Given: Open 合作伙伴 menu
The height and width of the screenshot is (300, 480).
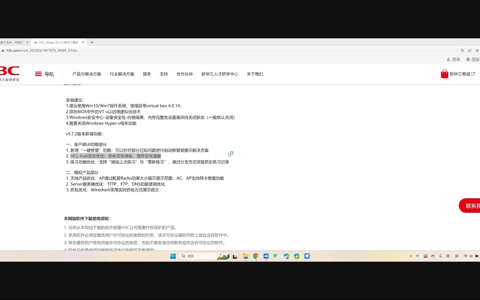Looking at the screenshot, I should pos(185,74).
